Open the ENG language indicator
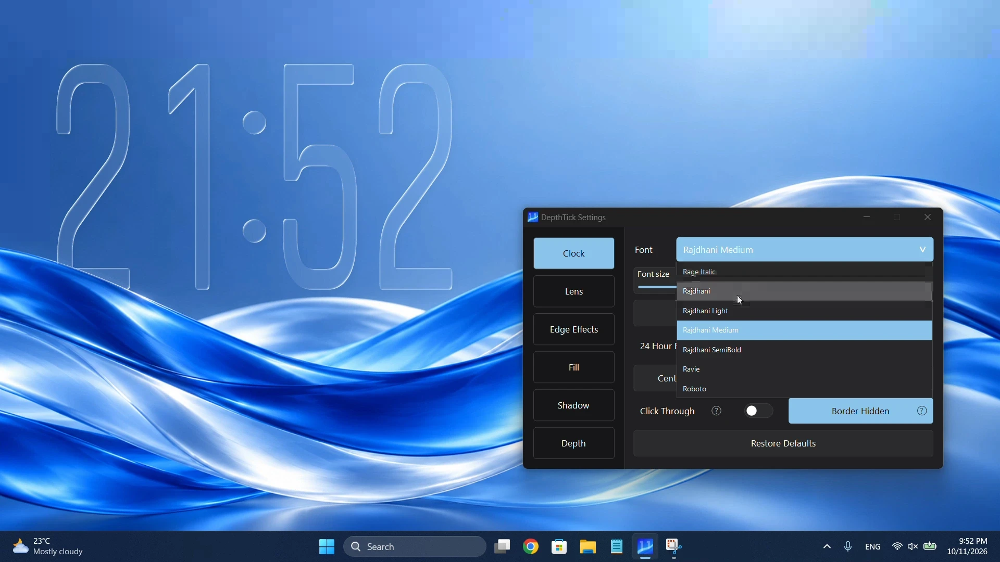1000x562 pixels. pos(873,547)
